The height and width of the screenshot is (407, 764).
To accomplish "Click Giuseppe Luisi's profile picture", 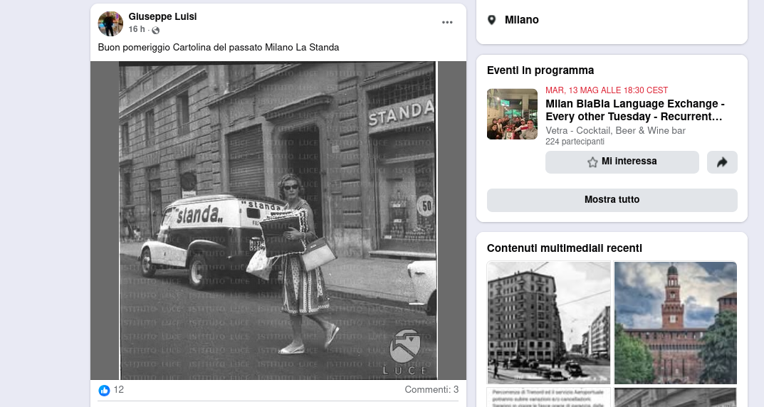I will pos(110,23).
